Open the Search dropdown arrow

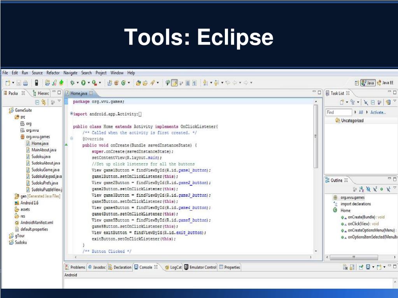tap(158, 83)
